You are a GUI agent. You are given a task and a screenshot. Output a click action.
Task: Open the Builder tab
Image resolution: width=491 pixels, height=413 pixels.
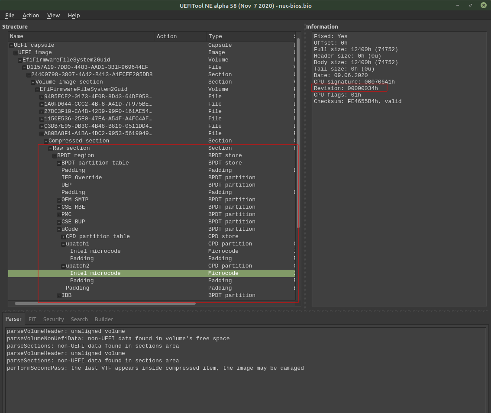click(x=103, y=319)
